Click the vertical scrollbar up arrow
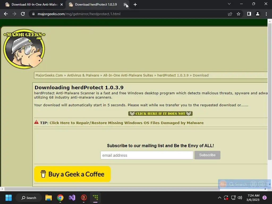Screen dimensions: 272x204 (270, 21)
